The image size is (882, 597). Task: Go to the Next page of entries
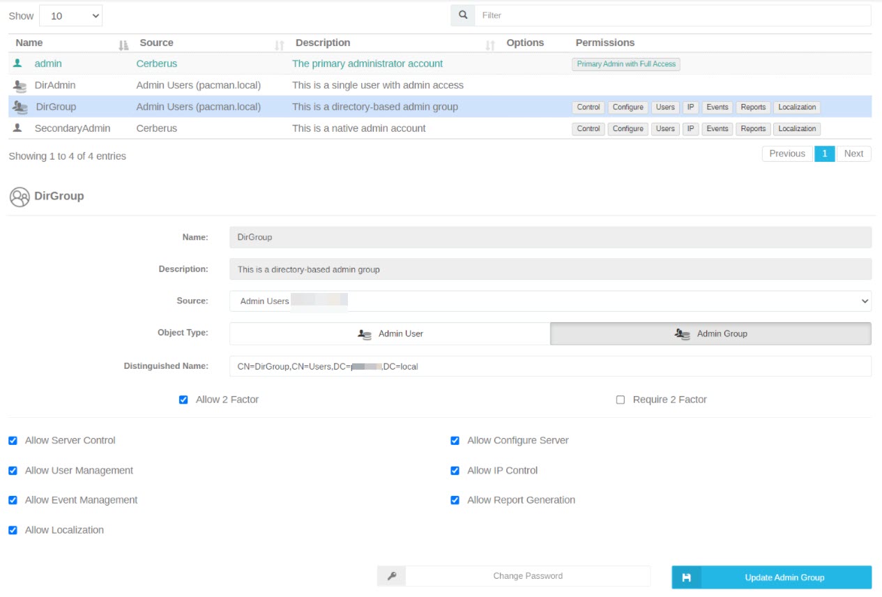pos(854,153)
